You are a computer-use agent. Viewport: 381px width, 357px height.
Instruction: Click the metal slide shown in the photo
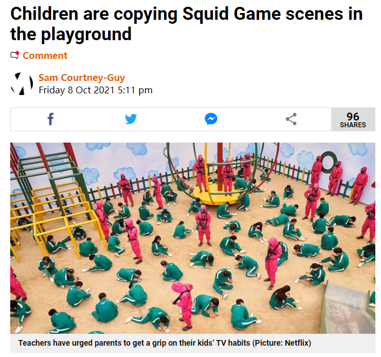click(348, 308)
